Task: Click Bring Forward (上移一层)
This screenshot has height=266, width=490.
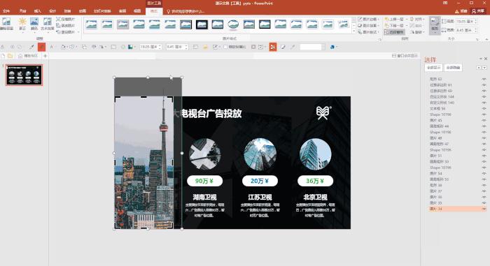Action: pos(394,20)
